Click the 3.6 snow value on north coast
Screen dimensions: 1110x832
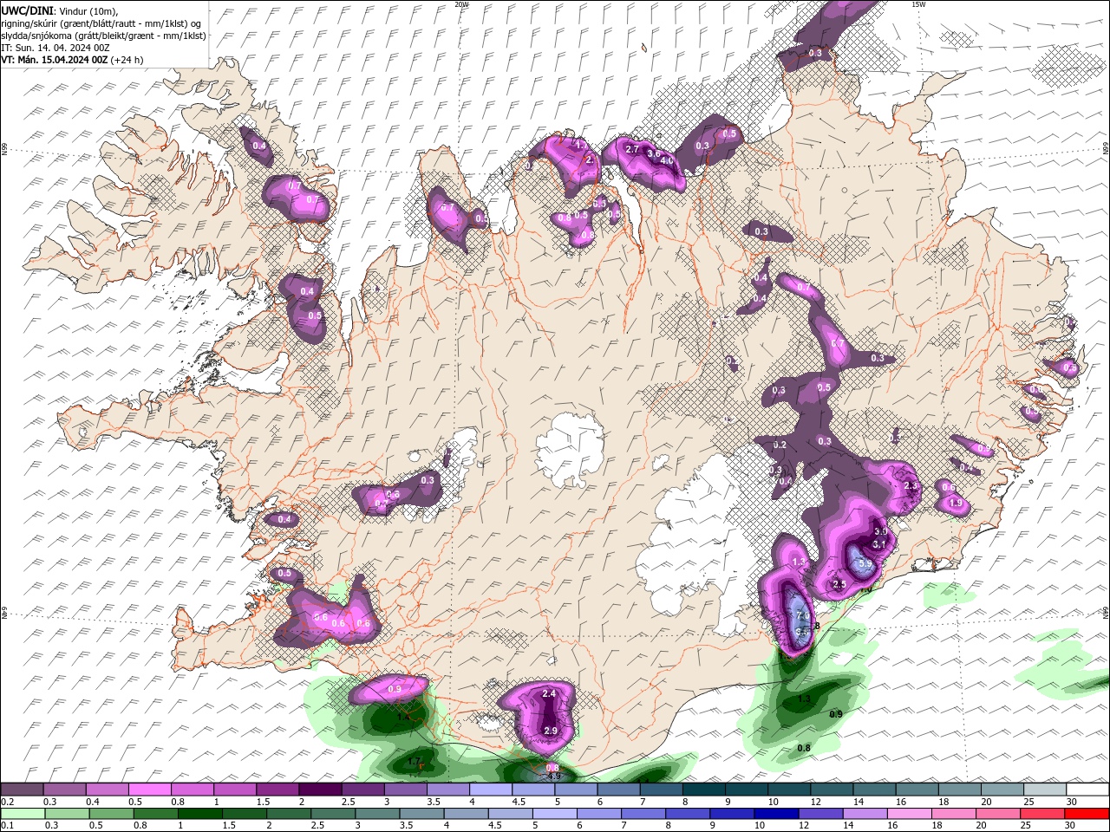point(654,153)
